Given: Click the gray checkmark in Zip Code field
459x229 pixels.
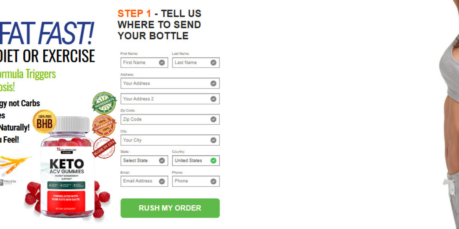Looking at the screenshot, I should coord(213,119).
